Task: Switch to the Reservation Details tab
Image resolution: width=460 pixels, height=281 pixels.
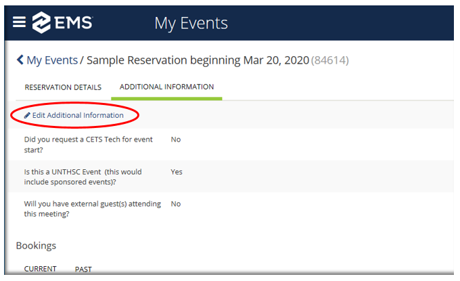Action: pos(63,87)
